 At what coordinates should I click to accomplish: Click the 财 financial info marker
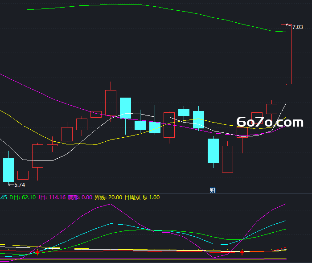213,190
